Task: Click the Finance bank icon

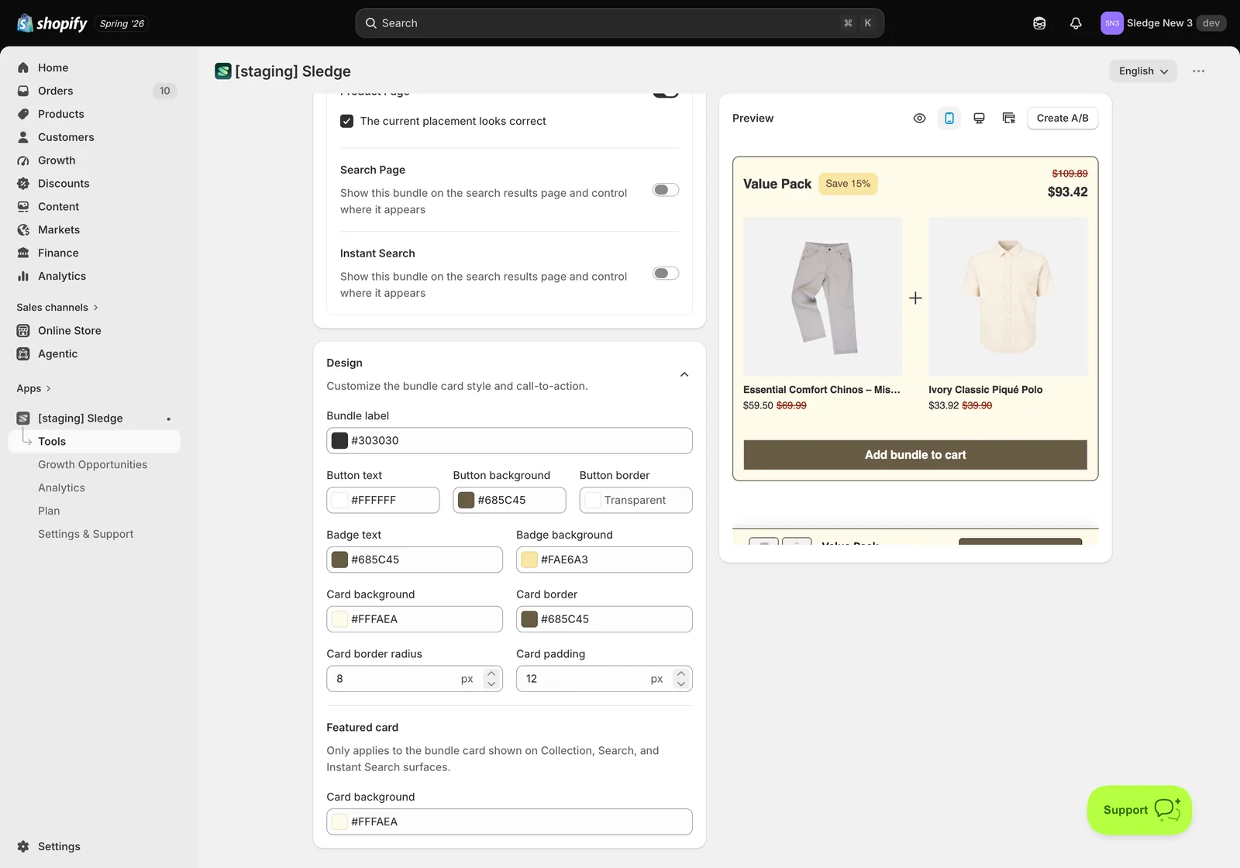Action: 23,253
